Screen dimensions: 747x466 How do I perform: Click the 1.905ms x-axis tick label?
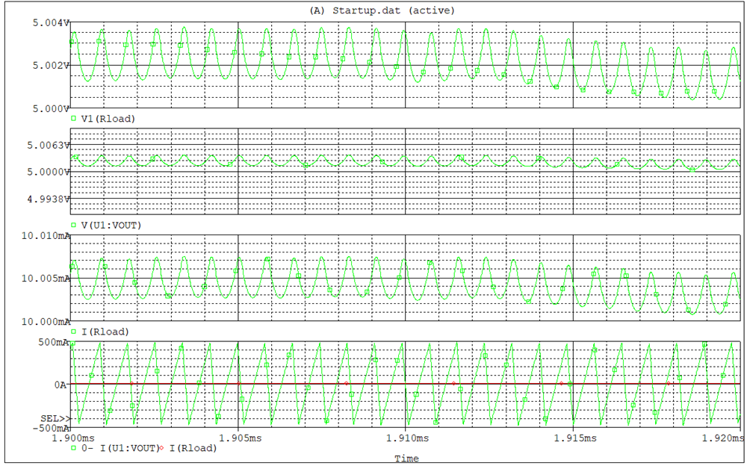coord(238,438)
